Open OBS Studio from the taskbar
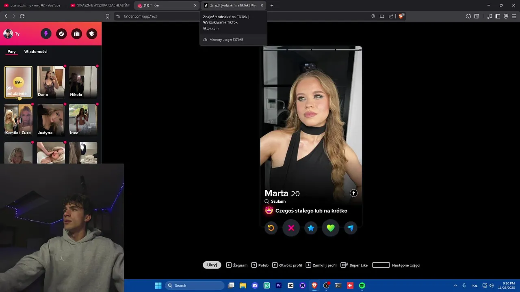The image size is (520, 292). pyautogui.click(x=326, y=286)
